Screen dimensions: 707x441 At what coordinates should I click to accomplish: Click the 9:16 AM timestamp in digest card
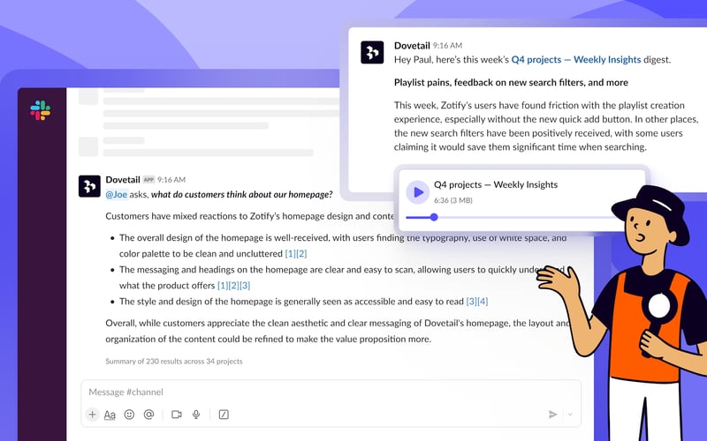[x=448, y=46]
